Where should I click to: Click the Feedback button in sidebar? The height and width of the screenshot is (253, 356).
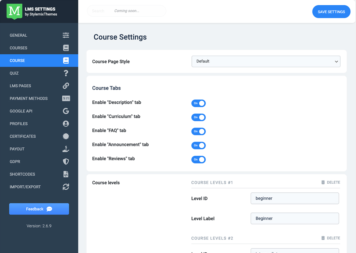39,209
